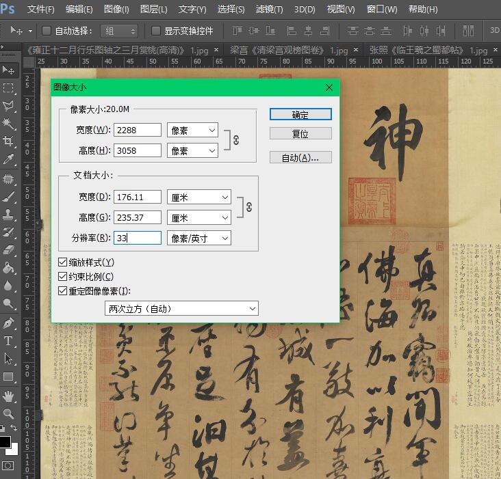
Task: Click the 自动(A)... button
Action: pos(300,158)
